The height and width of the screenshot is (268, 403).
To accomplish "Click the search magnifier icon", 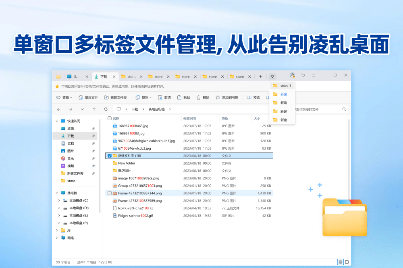I will [344, 109].
